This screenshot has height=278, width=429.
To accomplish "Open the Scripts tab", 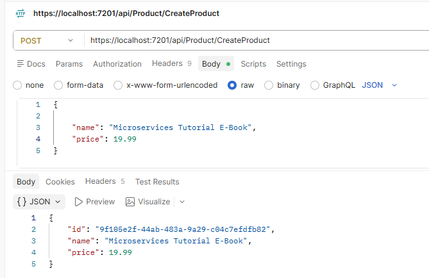I will coord(253,63).
